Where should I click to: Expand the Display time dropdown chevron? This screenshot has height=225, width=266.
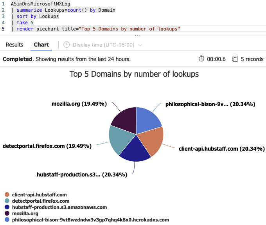coord(140,45)
